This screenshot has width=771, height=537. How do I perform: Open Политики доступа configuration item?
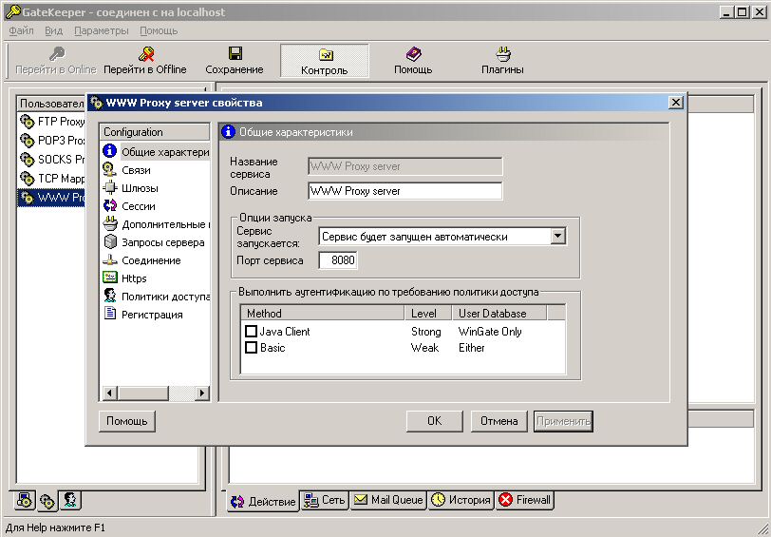coord(156,297)
